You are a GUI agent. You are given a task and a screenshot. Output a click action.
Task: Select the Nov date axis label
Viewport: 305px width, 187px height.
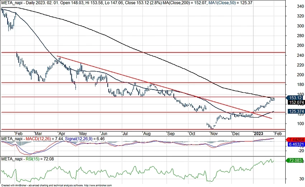[x=214, y=134]
